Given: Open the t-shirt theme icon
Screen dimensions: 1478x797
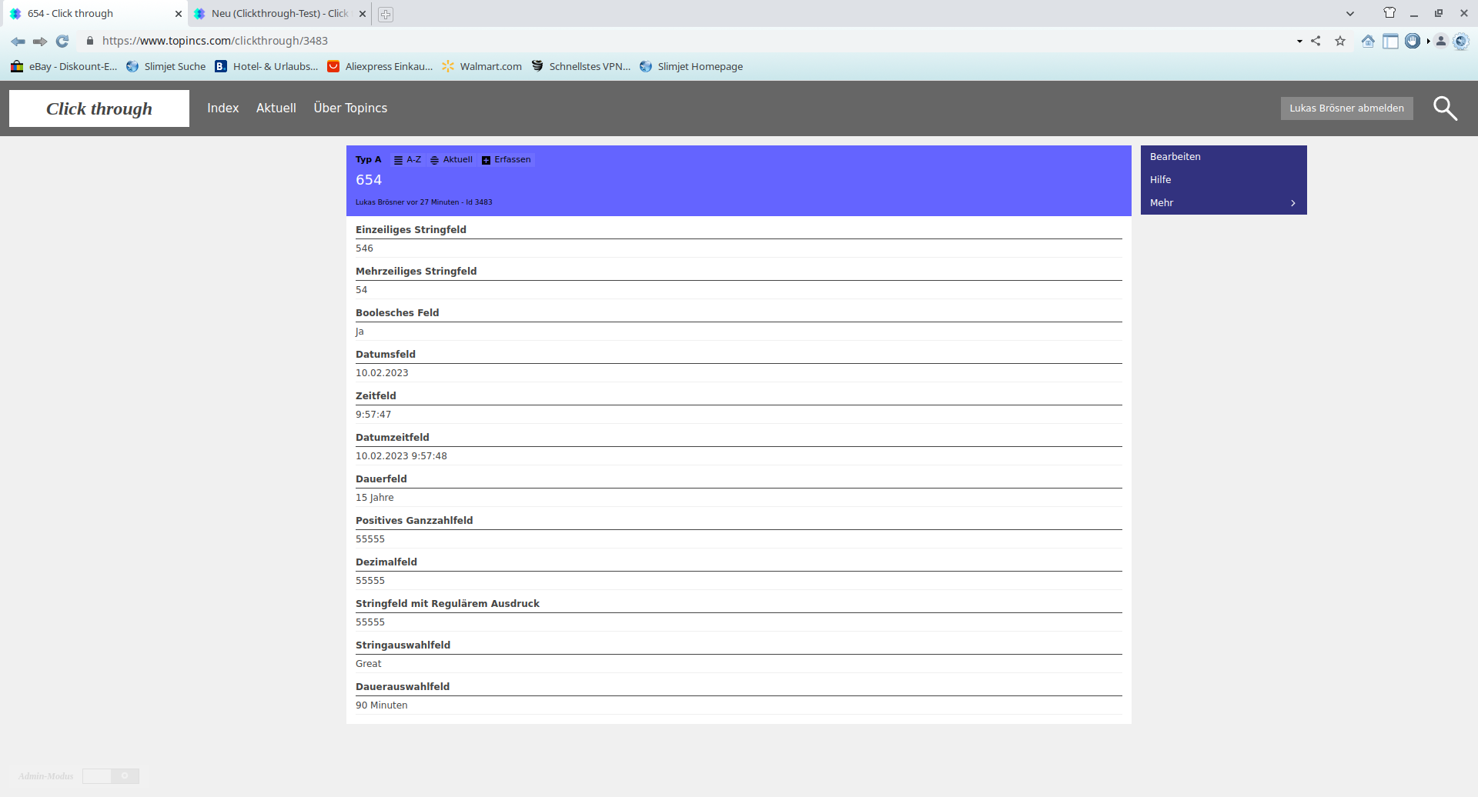Looking at the screenshot, I should (1389, 13).
